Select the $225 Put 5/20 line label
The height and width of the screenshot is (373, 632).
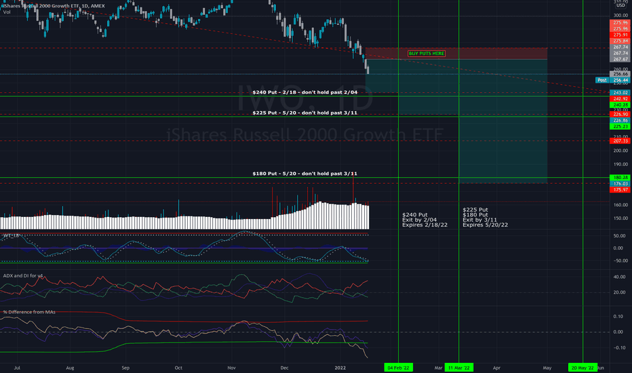point(304,113)
